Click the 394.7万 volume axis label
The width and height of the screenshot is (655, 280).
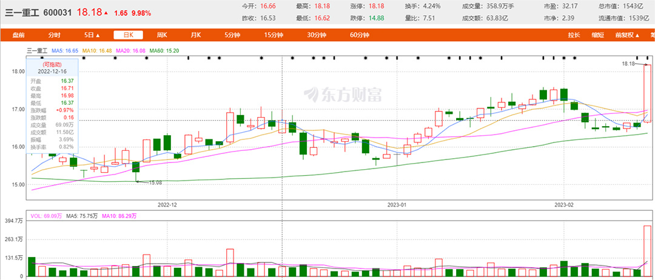tap(15, 221)
